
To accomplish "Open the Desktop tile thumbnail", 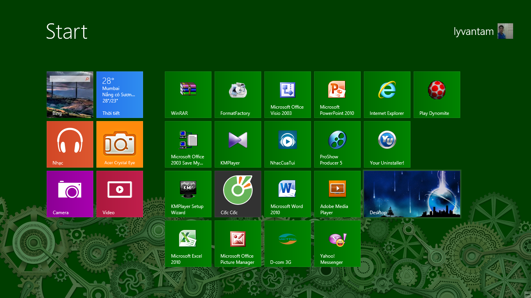I will (412, 194).
